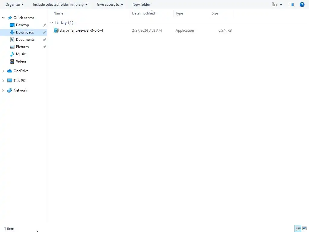Open Videos in the navigation pane
309x232 pixels.
coord(21,61)
